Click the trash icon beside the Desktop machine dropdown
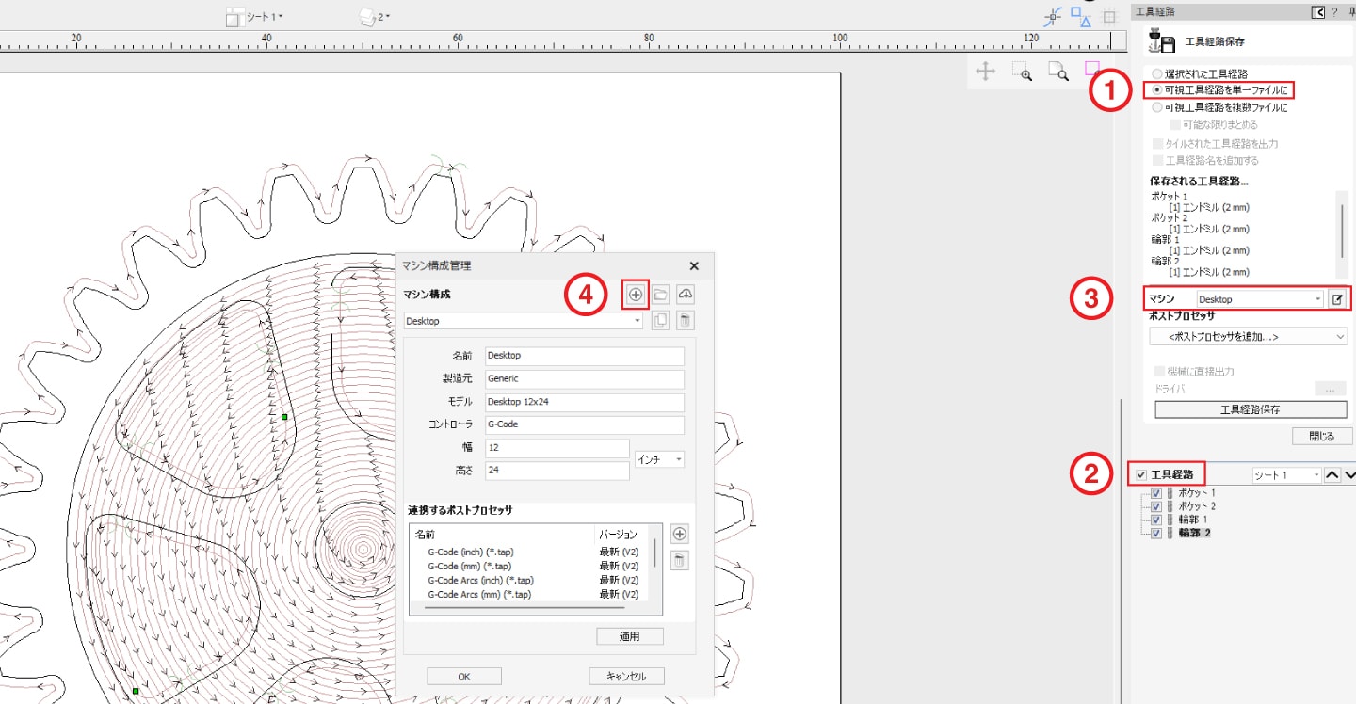This screenshot has width=1356, height=704. click(685, 321)
